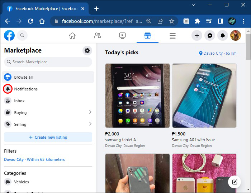Click the new message compose icon
Image resolution: width=251 pixels, height=193 pixels.
235,182
